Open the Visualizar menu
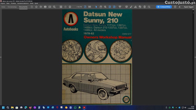Viewport: 196px width, 110px height. point(13,3)
